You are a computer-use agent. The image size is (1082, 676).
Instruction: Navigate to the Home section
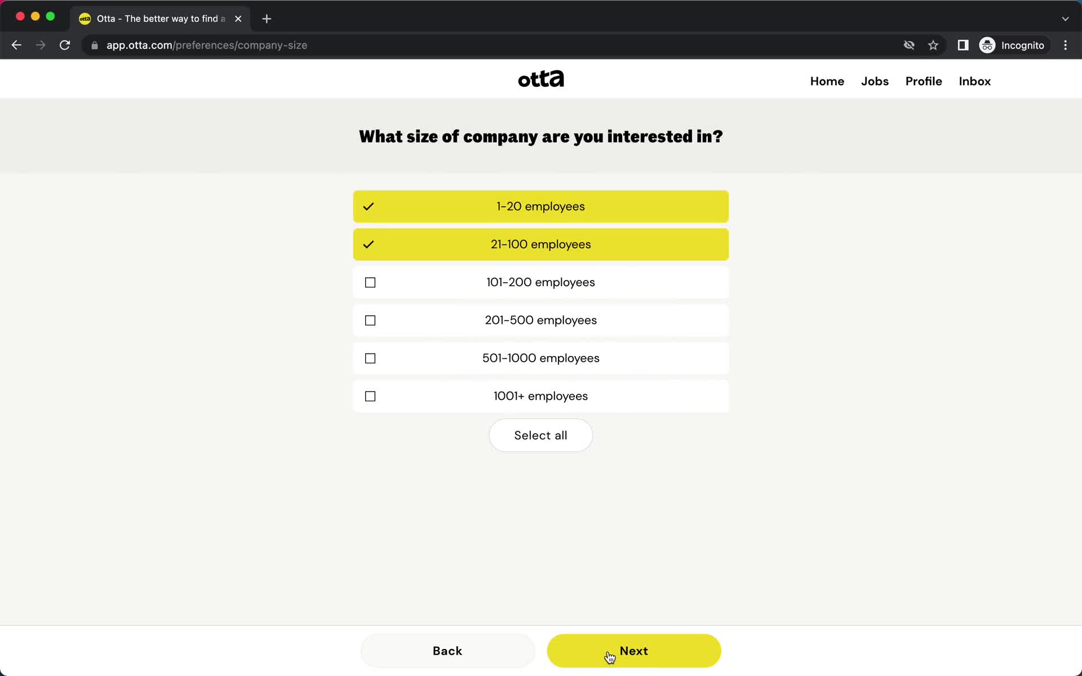pos(827,81)
